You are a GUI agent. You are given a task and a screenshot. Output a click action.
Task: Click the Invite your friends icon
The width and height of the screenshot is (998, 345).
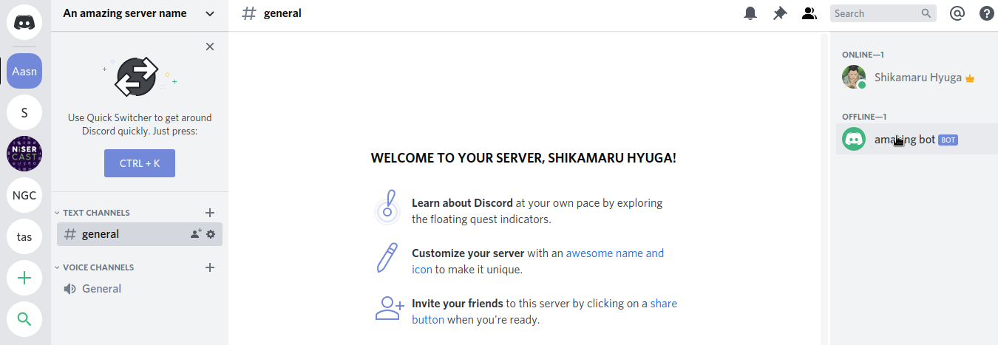pos(390,308)
